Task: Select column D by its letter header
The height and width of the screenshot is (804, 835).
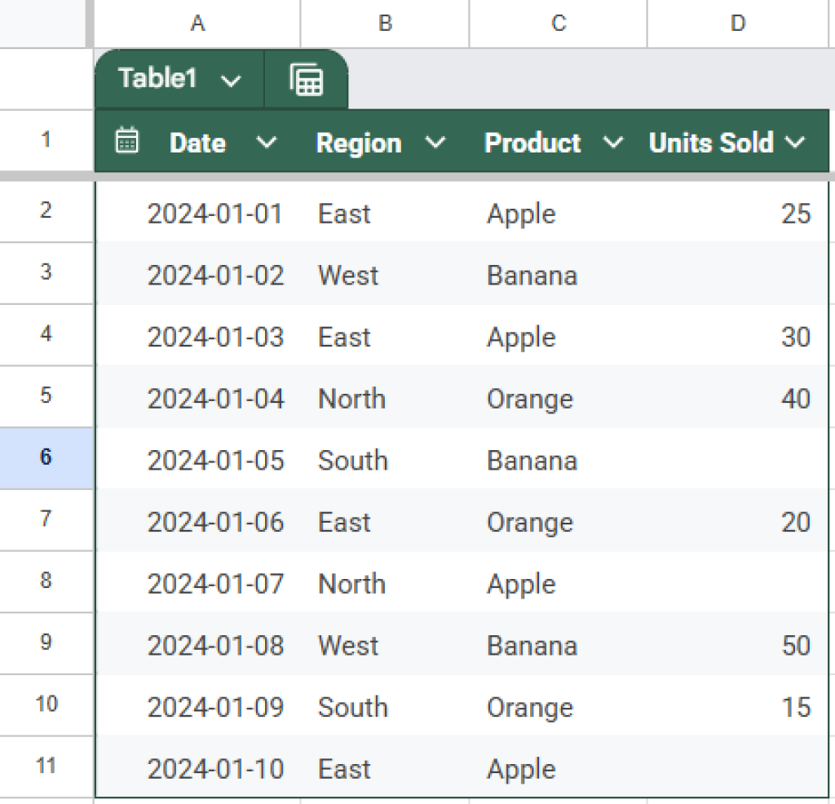Action: 736,23
